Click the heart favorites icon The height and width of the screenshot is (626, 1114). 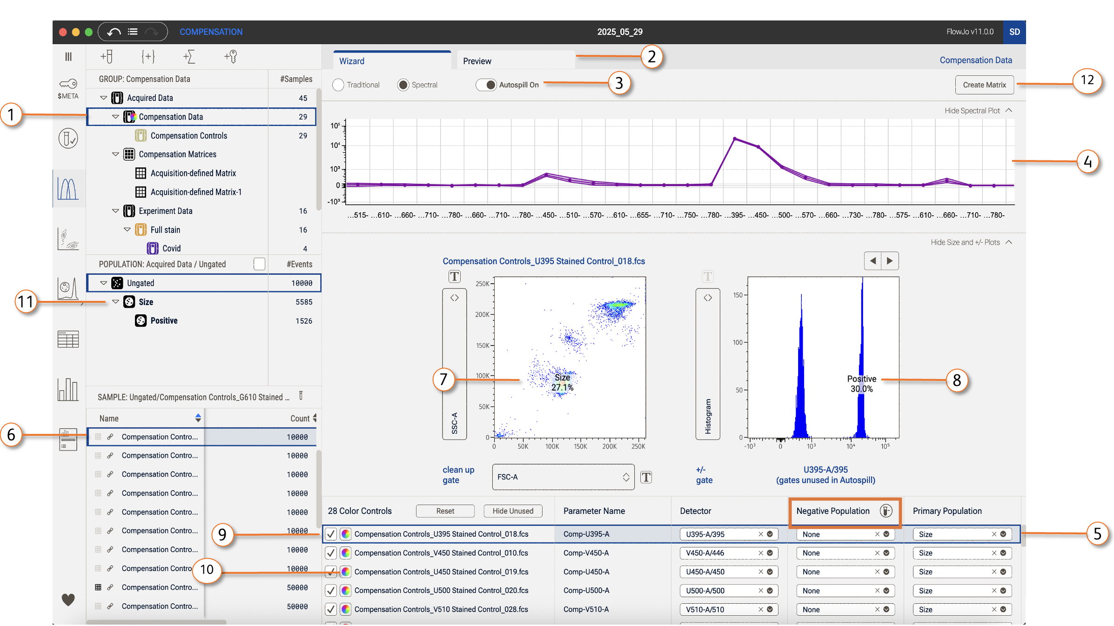click(68, 599)
